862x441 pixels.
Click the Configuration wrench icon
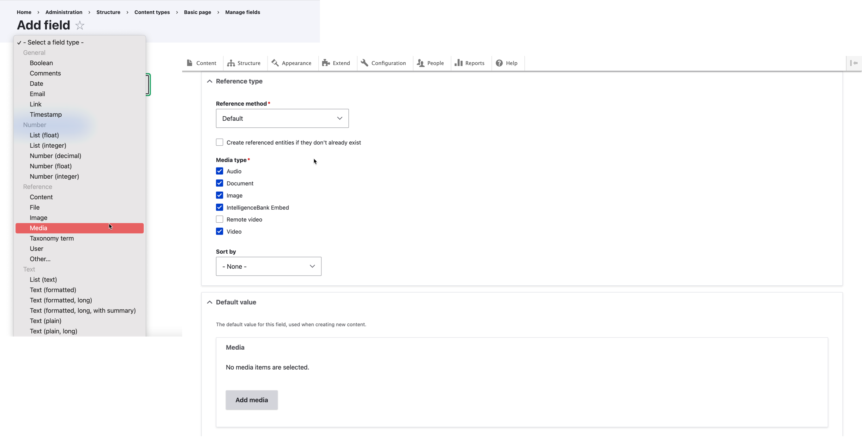pos(364,63)
